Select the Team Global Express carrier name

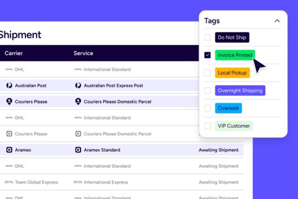(36, 182)
